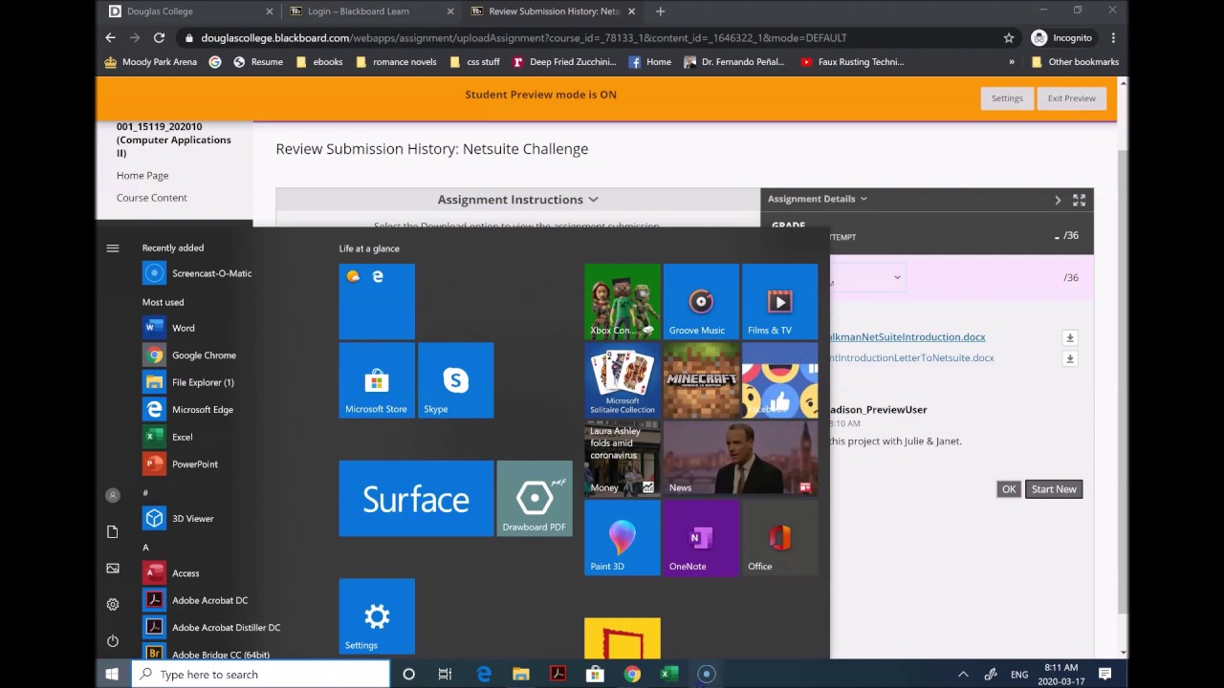Expand the Start menu hamburger button
Screen dimensions: 1224x688
tap(113, 247)
